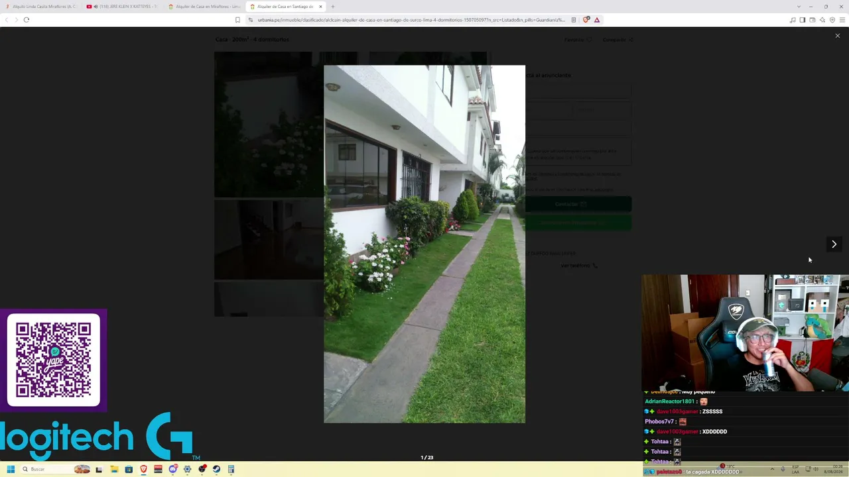849x477 pixels.
Task: Open the music playlist toolbar icon
Action: click(793, 20)
